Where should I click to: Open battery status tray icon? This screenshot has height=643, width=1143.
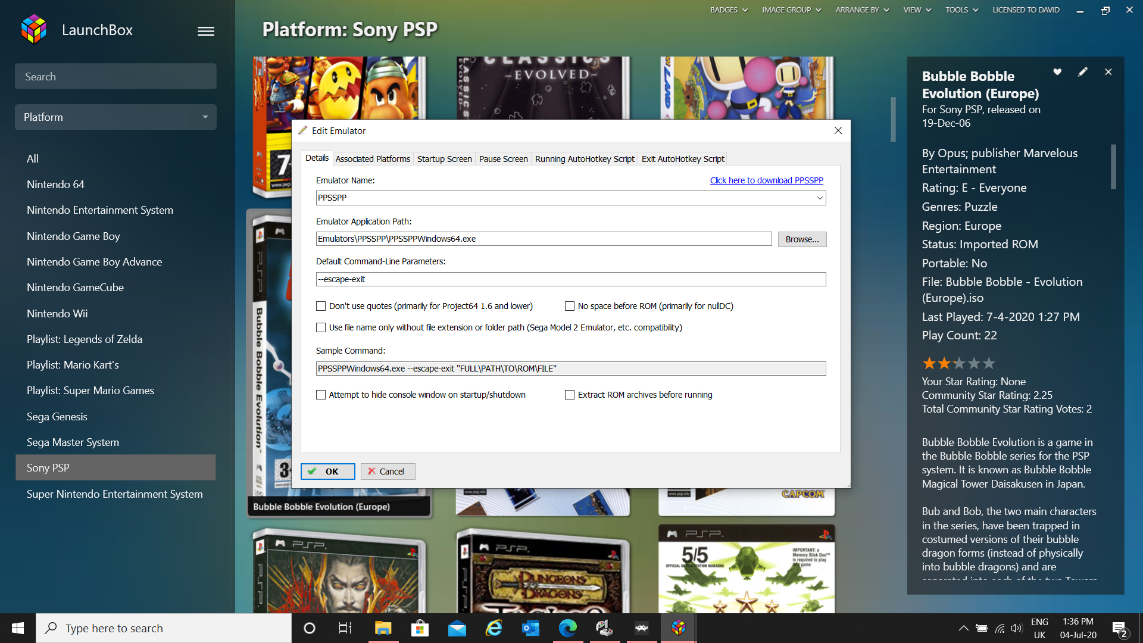point(982,628)
